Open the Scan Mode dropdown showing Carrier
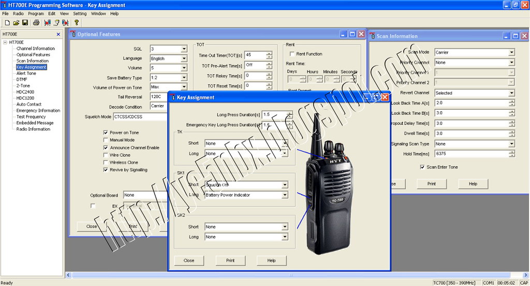Image resolution: width=530 pixels, height=286 pixels. pos(511,52)
